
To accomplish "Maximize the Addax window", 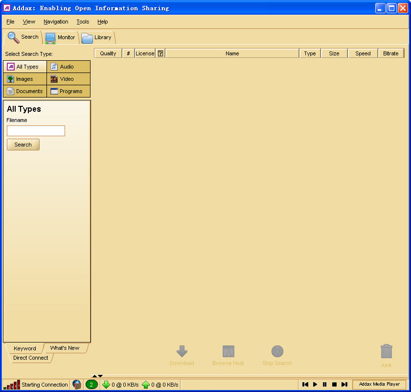I will pyautogui.click(x=391, y=8).
